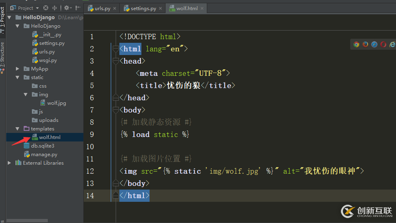Viewport: 396px width, 223px height.
Task: Fold the body tag on line 7
Action: [x=116, y=110]
